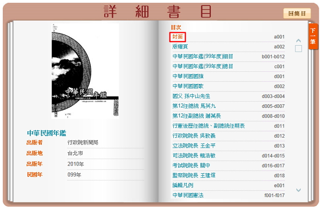Select 中華民國年鑑(99年度)總目 in the contents
Image resolution: width=321 pixels, height=209 pixels.
[203, 67]
